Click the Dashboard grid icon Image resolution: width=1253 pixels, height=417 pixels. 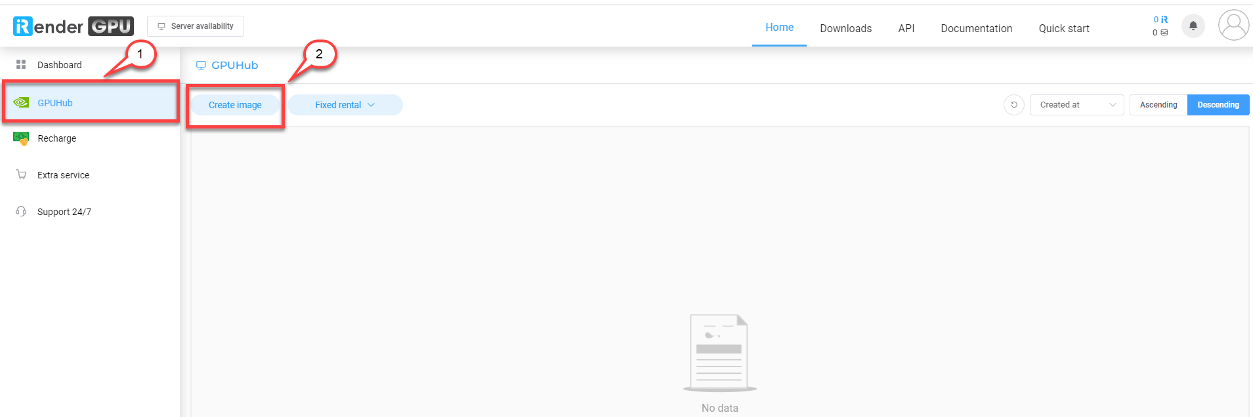click(21, 65)
